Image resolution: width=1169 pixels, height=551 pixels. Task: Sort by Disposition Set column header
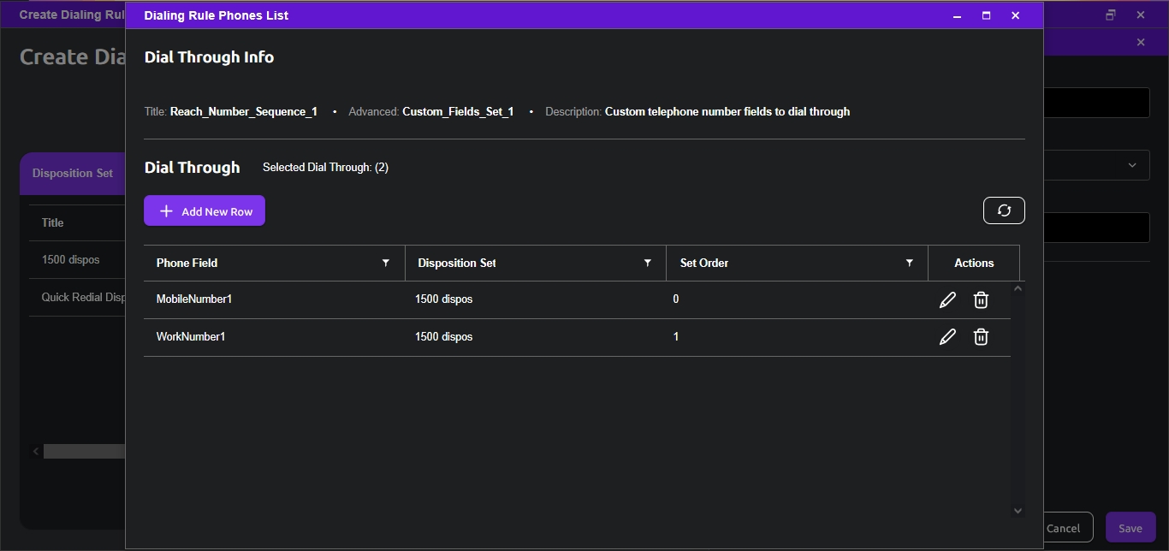(x=457, y=263)
